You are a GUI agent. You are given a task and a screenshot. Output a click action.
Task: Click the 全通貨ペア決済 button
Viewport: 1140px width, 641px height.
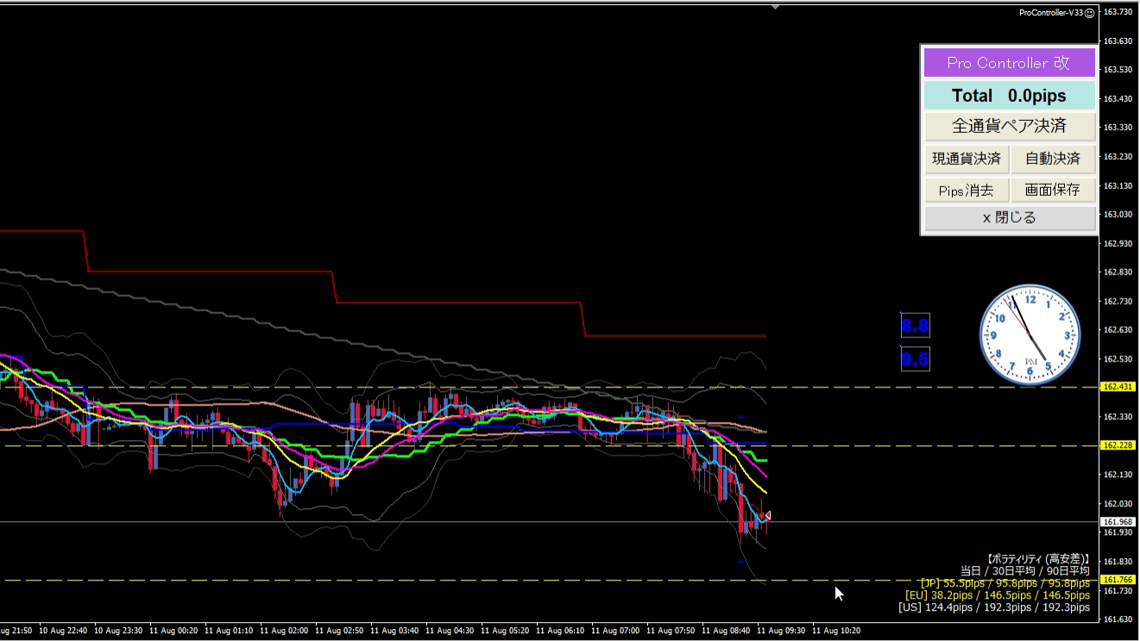tap(1010, 126)
